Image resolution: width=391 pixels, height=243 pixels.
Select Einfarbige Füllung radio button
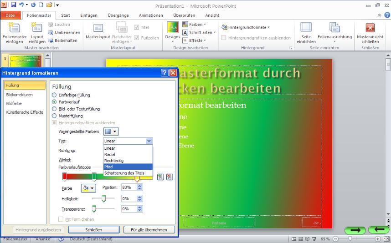click(x=55, y=95)
